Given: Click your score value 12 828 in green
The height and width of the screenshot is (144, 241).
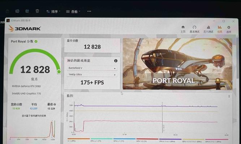Looking at the screenshot, I should click(x=16, y=108).
